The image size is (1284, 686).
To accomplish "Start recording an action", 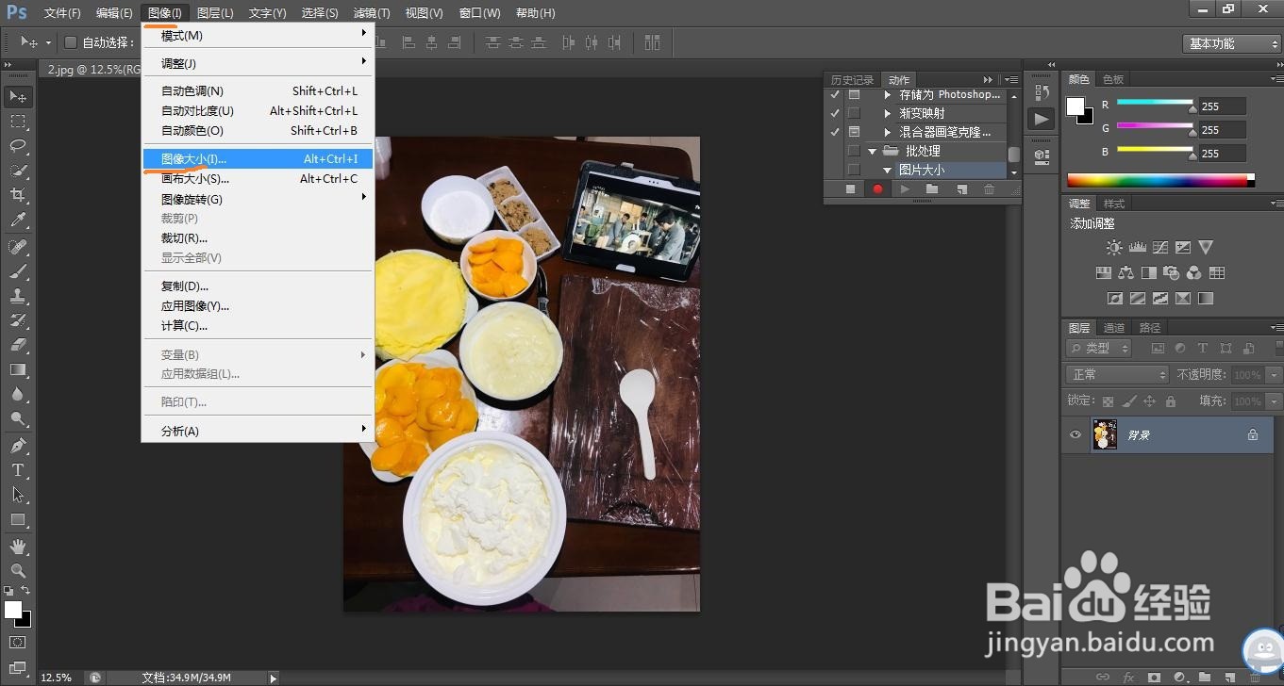I will coord(877,189).
